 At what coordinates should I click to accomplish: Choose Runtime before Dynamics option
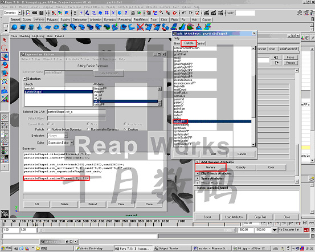coord(49,129)
